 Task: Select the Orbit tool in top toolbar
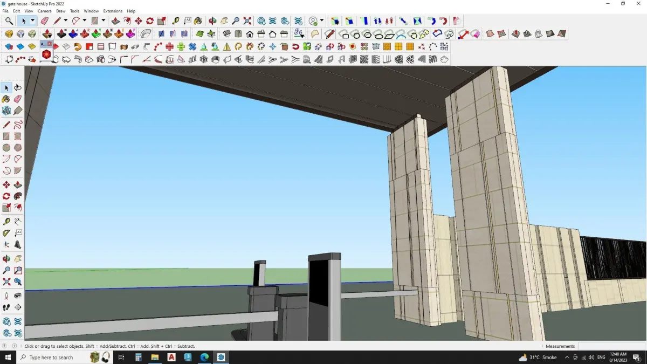pos(212,21)
